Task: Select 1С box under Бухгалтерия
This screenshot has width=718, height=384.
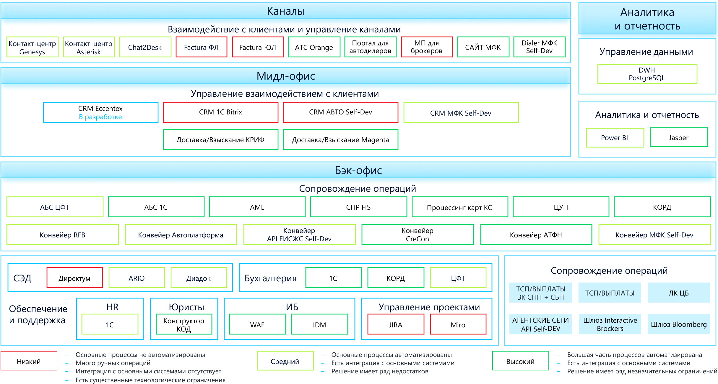Action: (334, 278)
